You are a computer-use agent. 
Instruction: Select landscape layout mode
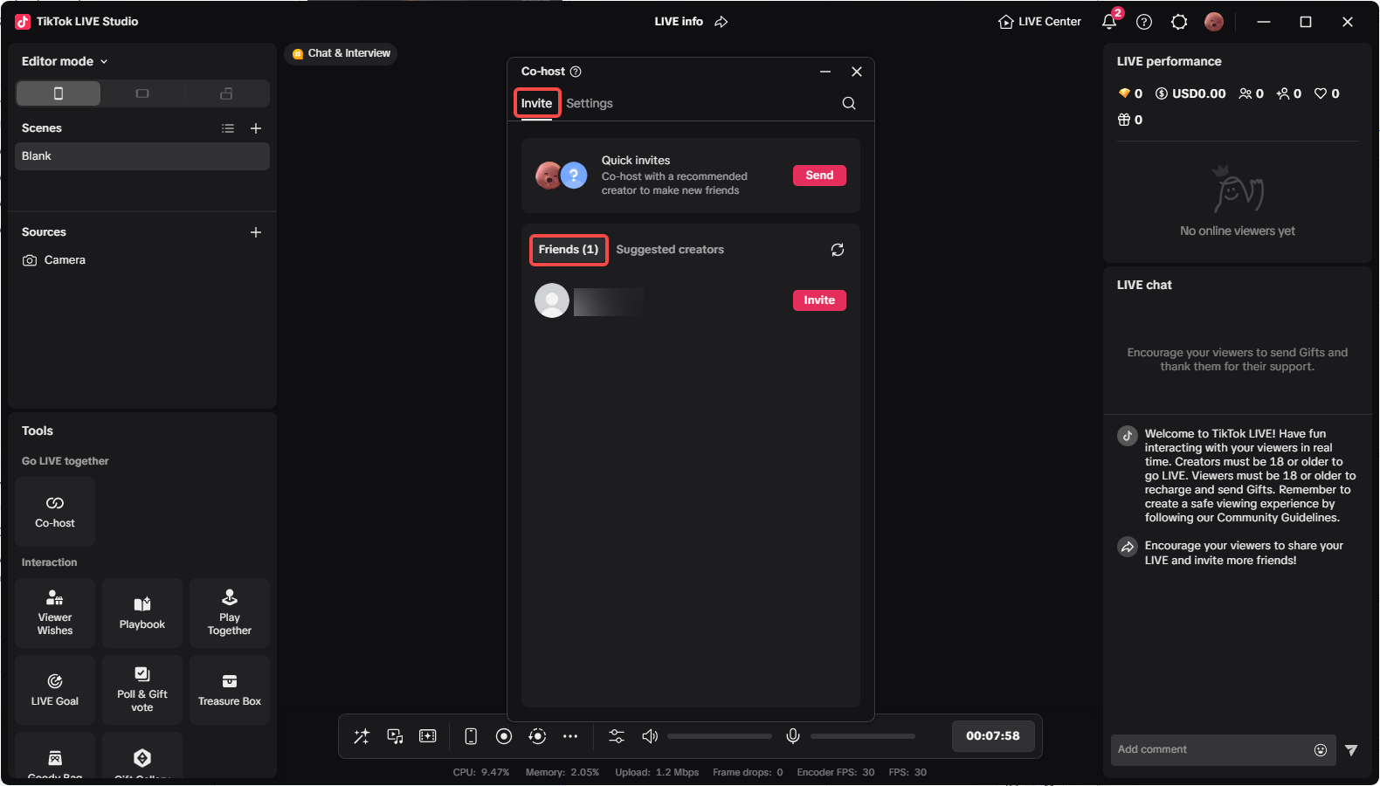(142, 93)
